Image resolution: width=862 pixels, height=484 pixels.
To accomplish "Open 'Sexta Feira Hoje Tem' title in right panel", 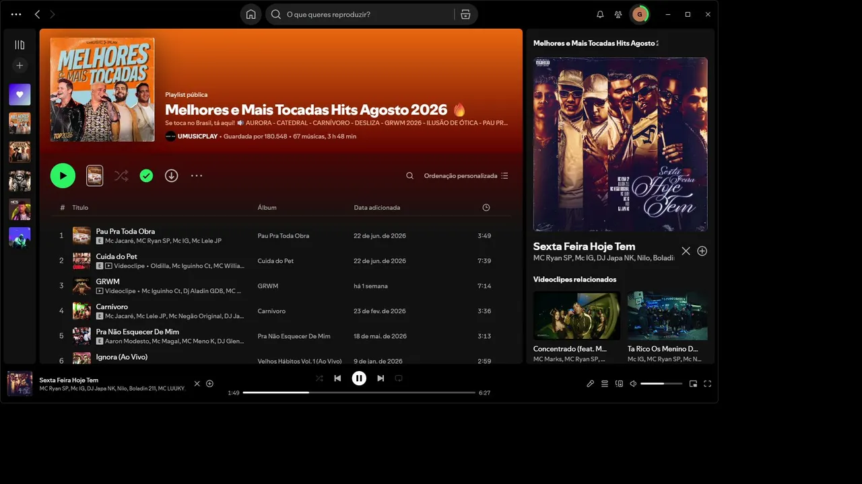I will [584, 246].
